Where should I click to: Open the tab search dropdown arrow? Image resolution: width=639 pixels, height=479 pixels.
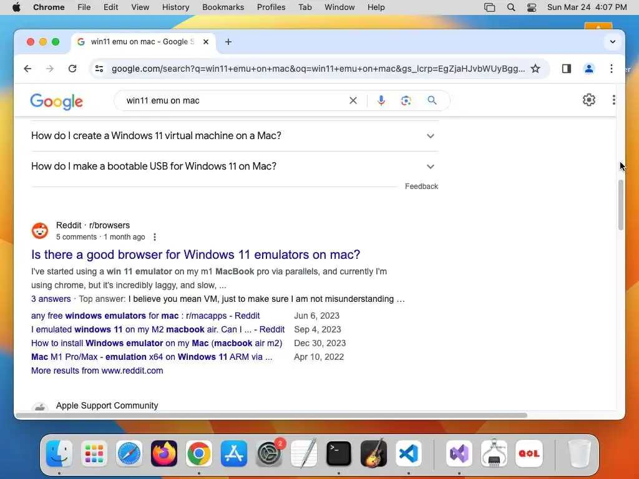[613, 42]
